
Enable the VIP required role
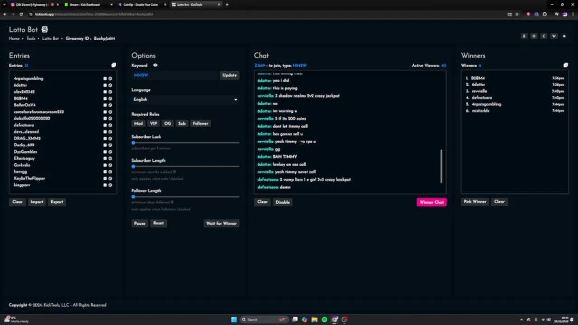point(153,123)
